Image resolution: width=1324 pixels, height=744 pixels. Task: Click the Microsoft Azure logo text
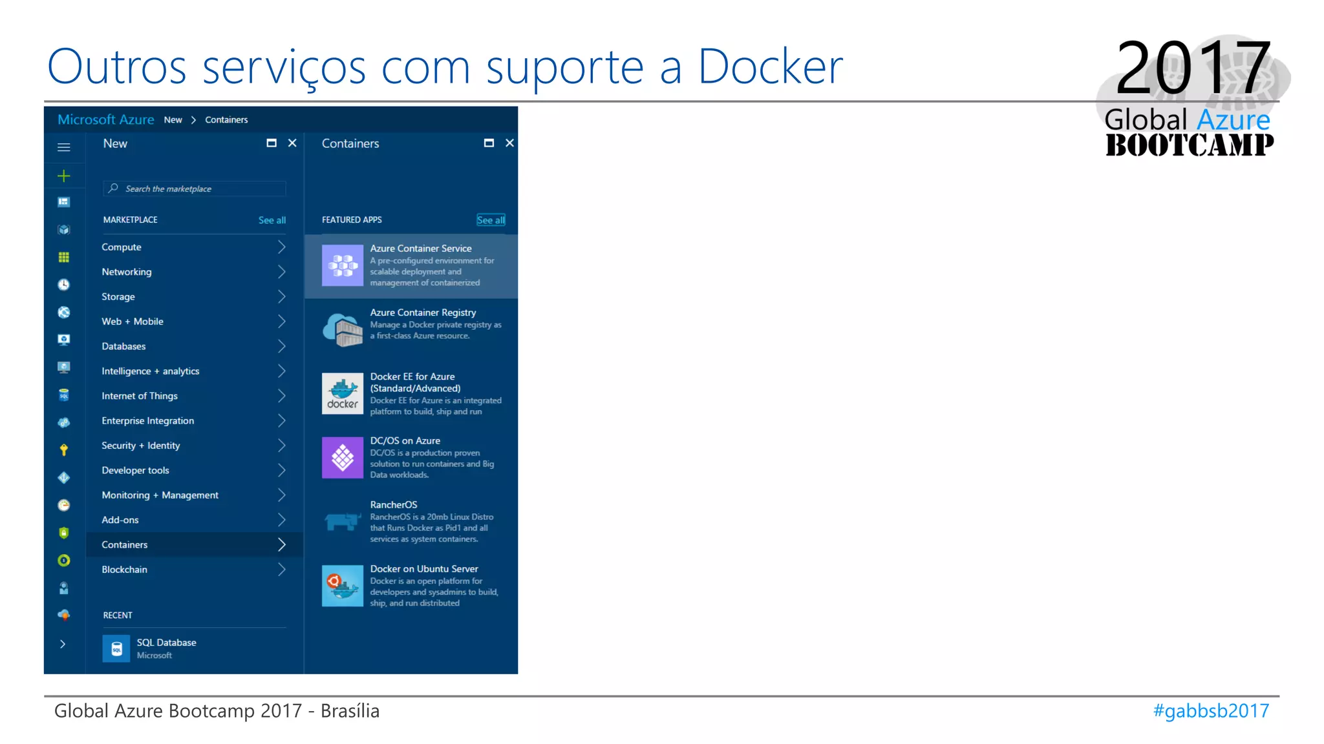point(106,119)
